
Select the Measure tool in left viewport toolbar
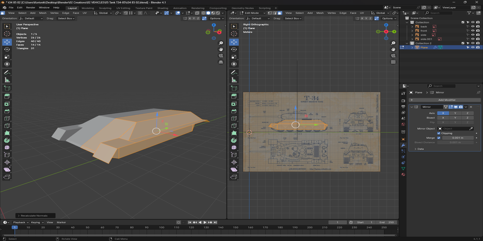pyautogui.click(x=7, y=80)
